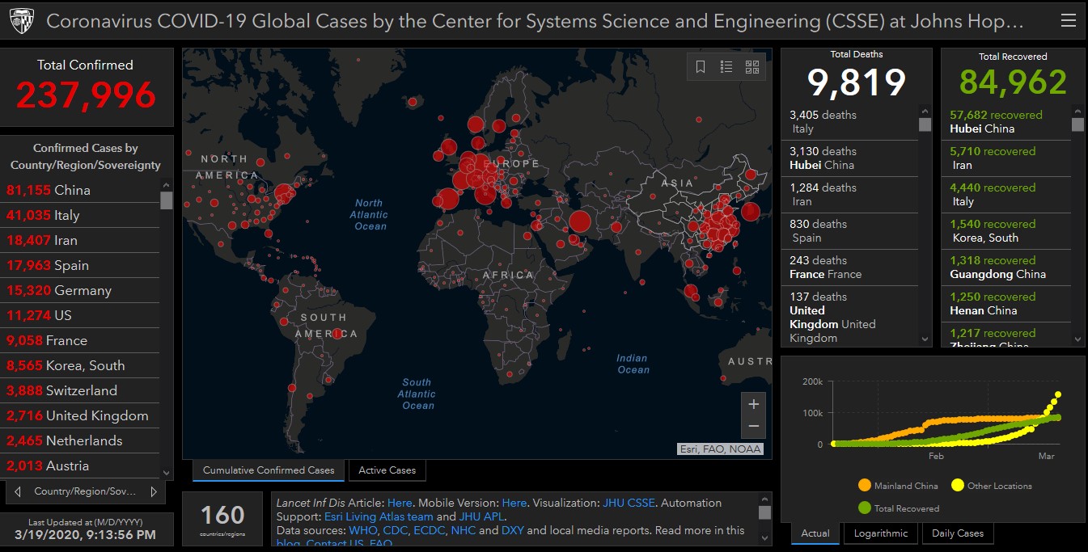1088x552 pixels.
Task: Zoom in on the map with plus button
Action: [x=753, y=404]
